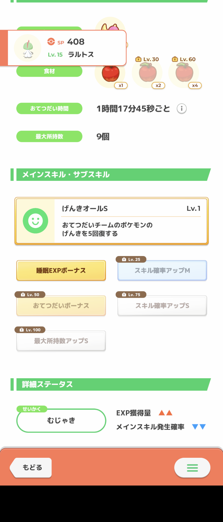Open the げんきオールS main skill card

(x=112, y=221)
